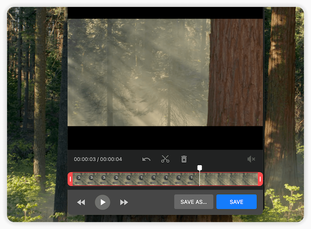Image resolution: width=311 pixels, height=229 pixels.
Task: Select the scissors cut tool
Action: [x=165, y=159]
